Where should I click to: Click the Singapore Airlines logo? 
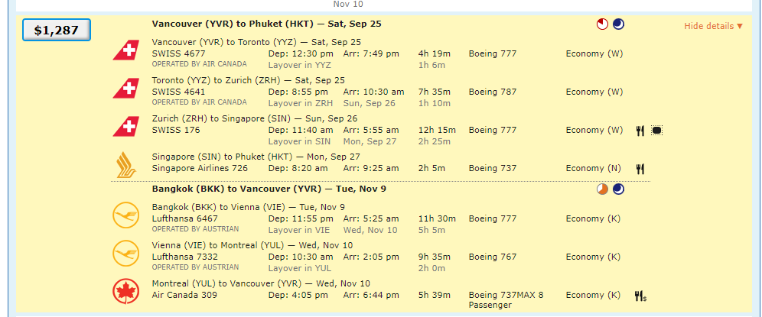[125, 165]
